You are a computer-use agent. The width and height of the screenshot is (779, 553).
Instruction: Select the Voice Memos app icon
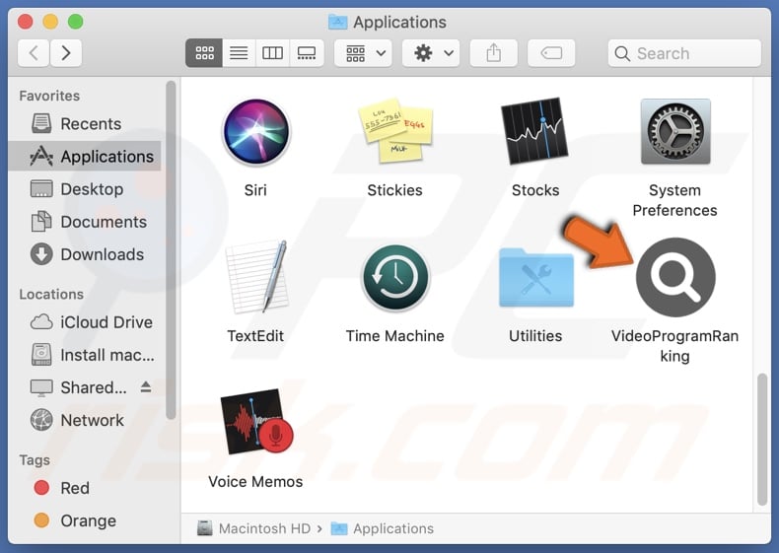point(256,421)
